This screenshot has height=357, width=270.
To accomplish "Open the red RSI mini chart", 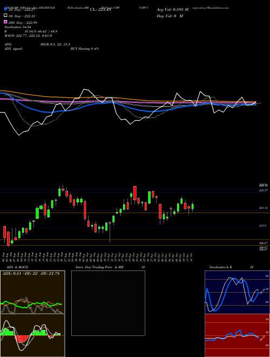I will coord(237,335).
